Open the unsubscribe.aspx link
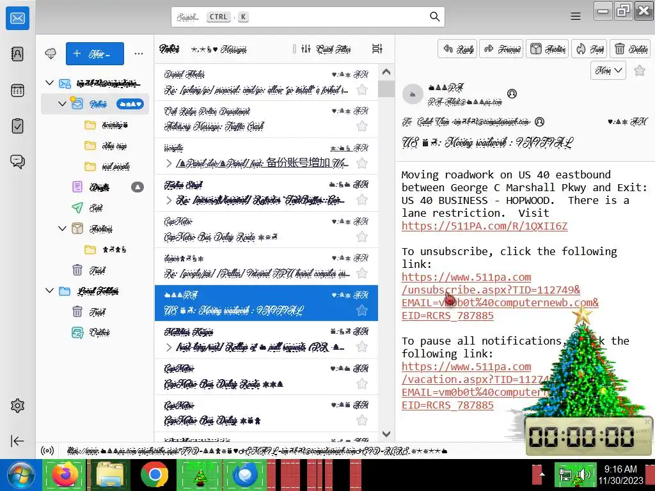Image resolution: width=655 pixels, height=491 pixels. tap(500, 296)
